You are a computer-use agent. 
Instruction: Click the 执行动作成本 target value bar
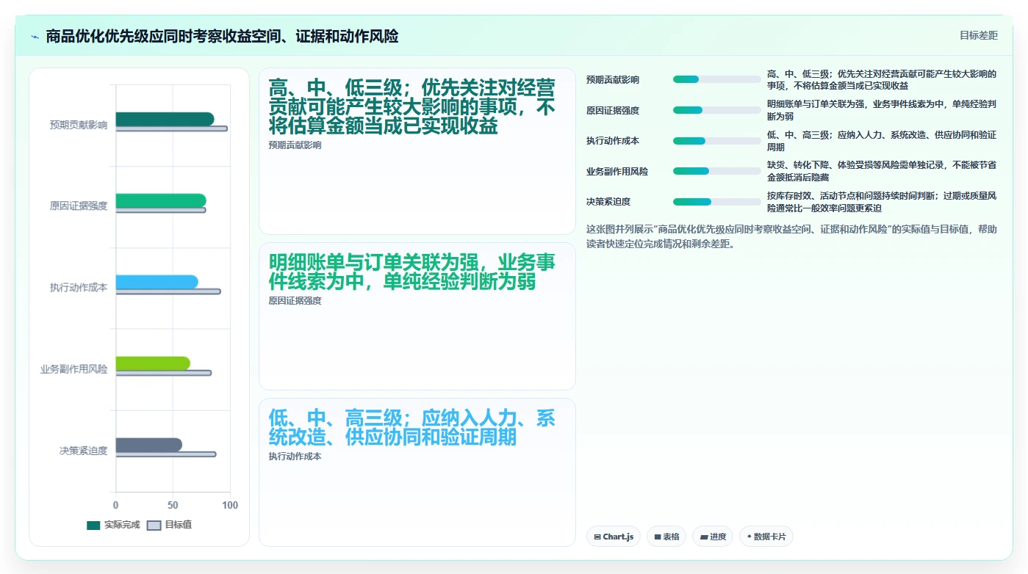(x=168, y=291)
